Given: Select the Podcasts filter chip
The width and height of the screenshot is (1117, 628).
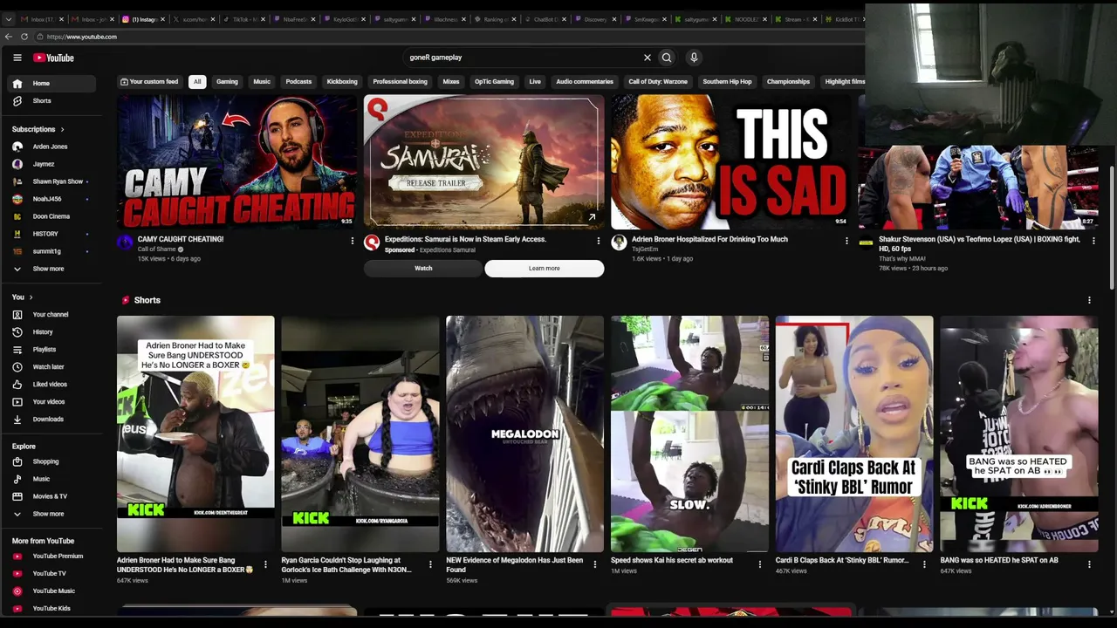Looking at the screenshot, I should (x=298, y=82).
